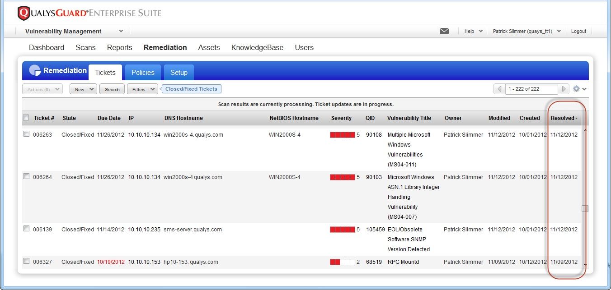
Task: Sort by DNS Hostname column header
Action: pyautogui.click(x=183, y=118)
